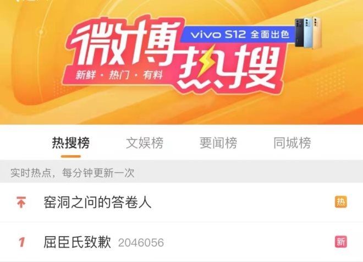
Task: Open the vivo S12 全面出色 ad label
Action: pyautogui.click(x=240, y=35)
